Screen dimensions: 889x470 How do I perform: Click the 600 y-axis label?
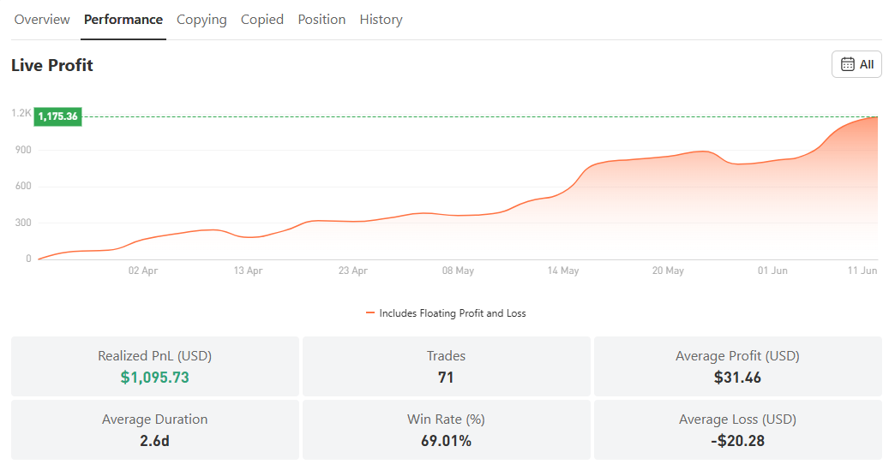(x=23, y=187)
